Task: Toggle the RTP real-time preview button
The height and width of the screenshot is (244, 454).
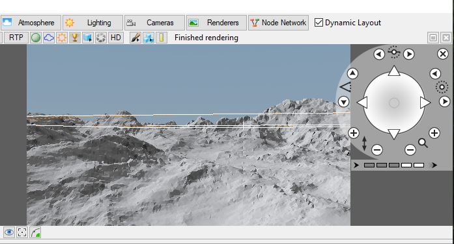Action: pyautogui.click(x=16, y=38)
